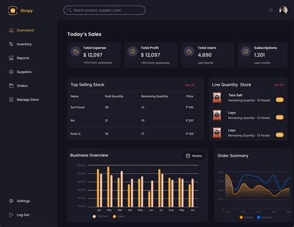Viewport: 294px width, 227px height.
Task: Click the calendar icon beside Weekly
Action: point(188,156)
